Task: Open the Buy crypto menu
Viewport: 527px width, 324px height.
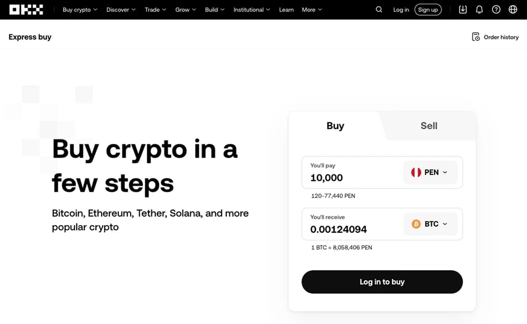Action: point(80,9)
